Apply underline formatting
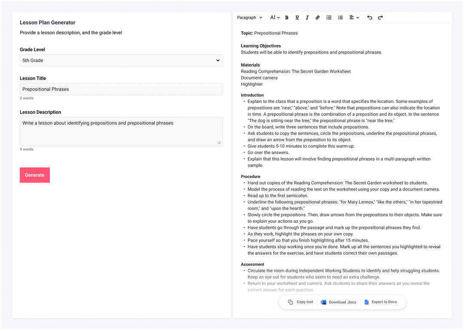Screen dimensions: 464x331 tap(297, 18)
